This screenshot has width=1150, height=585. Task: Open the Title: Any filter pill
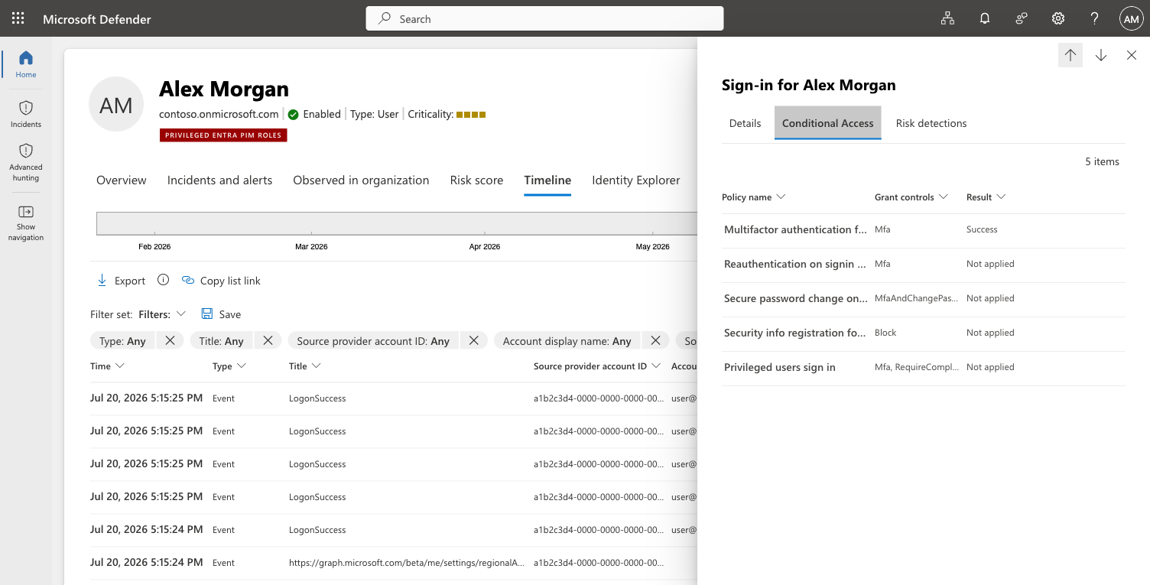pyautogui.click(x=222, y=340)
